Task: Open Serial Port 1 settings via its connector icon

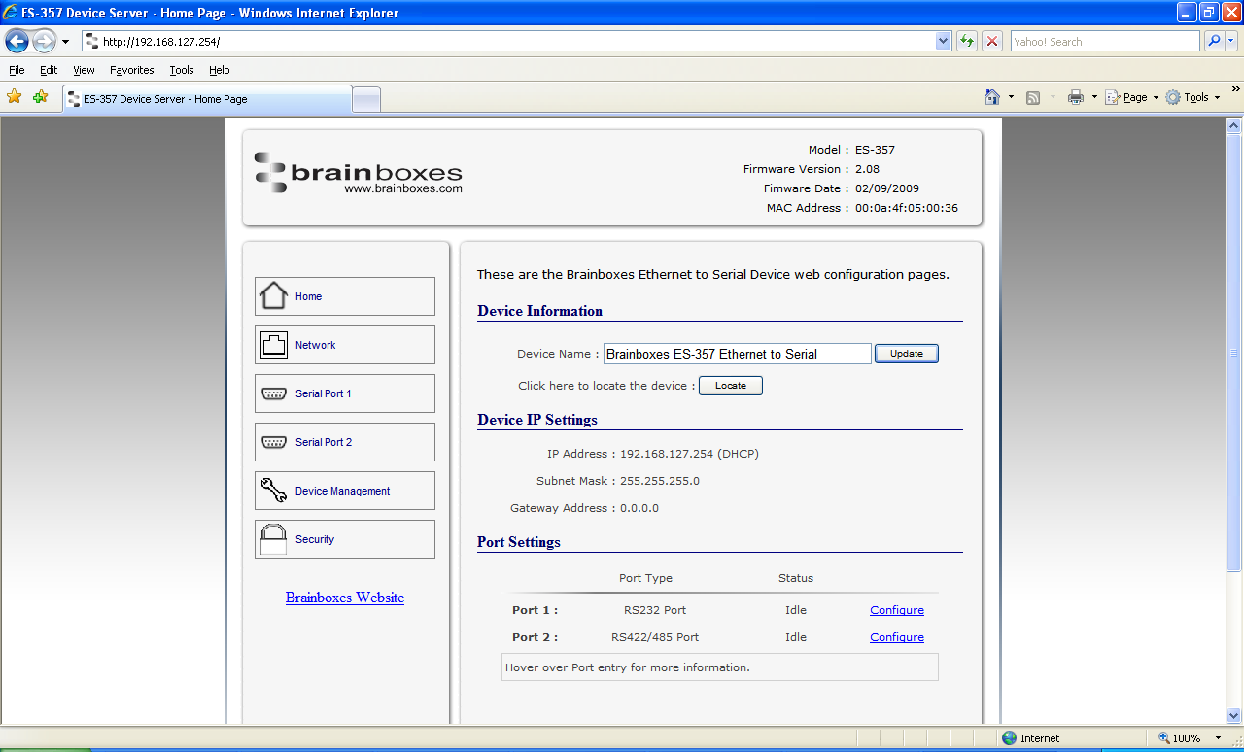Action: (273, 393)
